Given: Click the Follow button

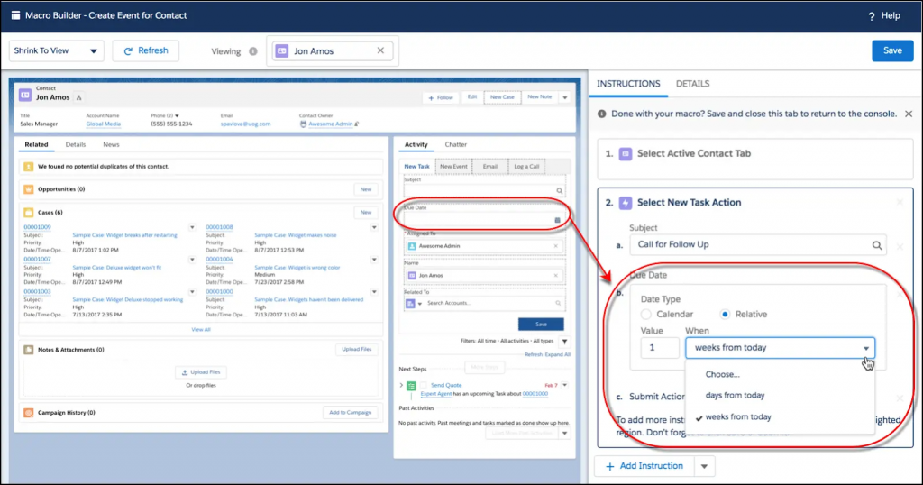Looking at the screenshot, I should [x=440, y=97].
